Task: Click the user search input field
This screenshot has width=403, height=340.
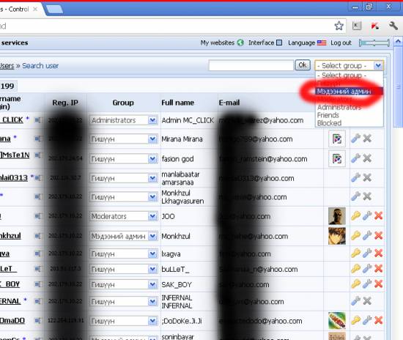Action: 251,65
